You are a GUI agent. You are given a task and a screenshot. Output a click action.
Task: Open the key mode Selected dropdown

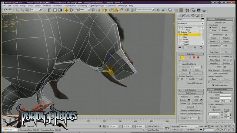click(x=189, y=126)
